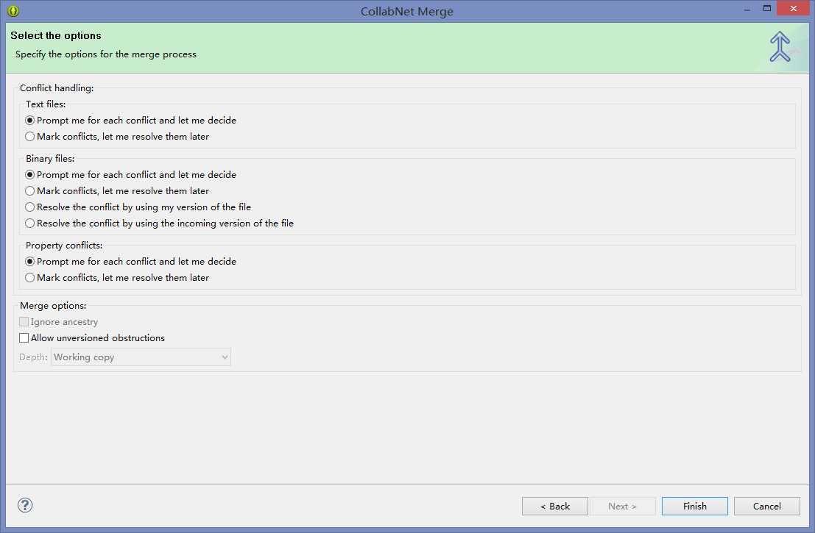Click the CollabNet Merge window title
Image resolution: width=815 pixels, height=533 pixels.
point(407,12)
